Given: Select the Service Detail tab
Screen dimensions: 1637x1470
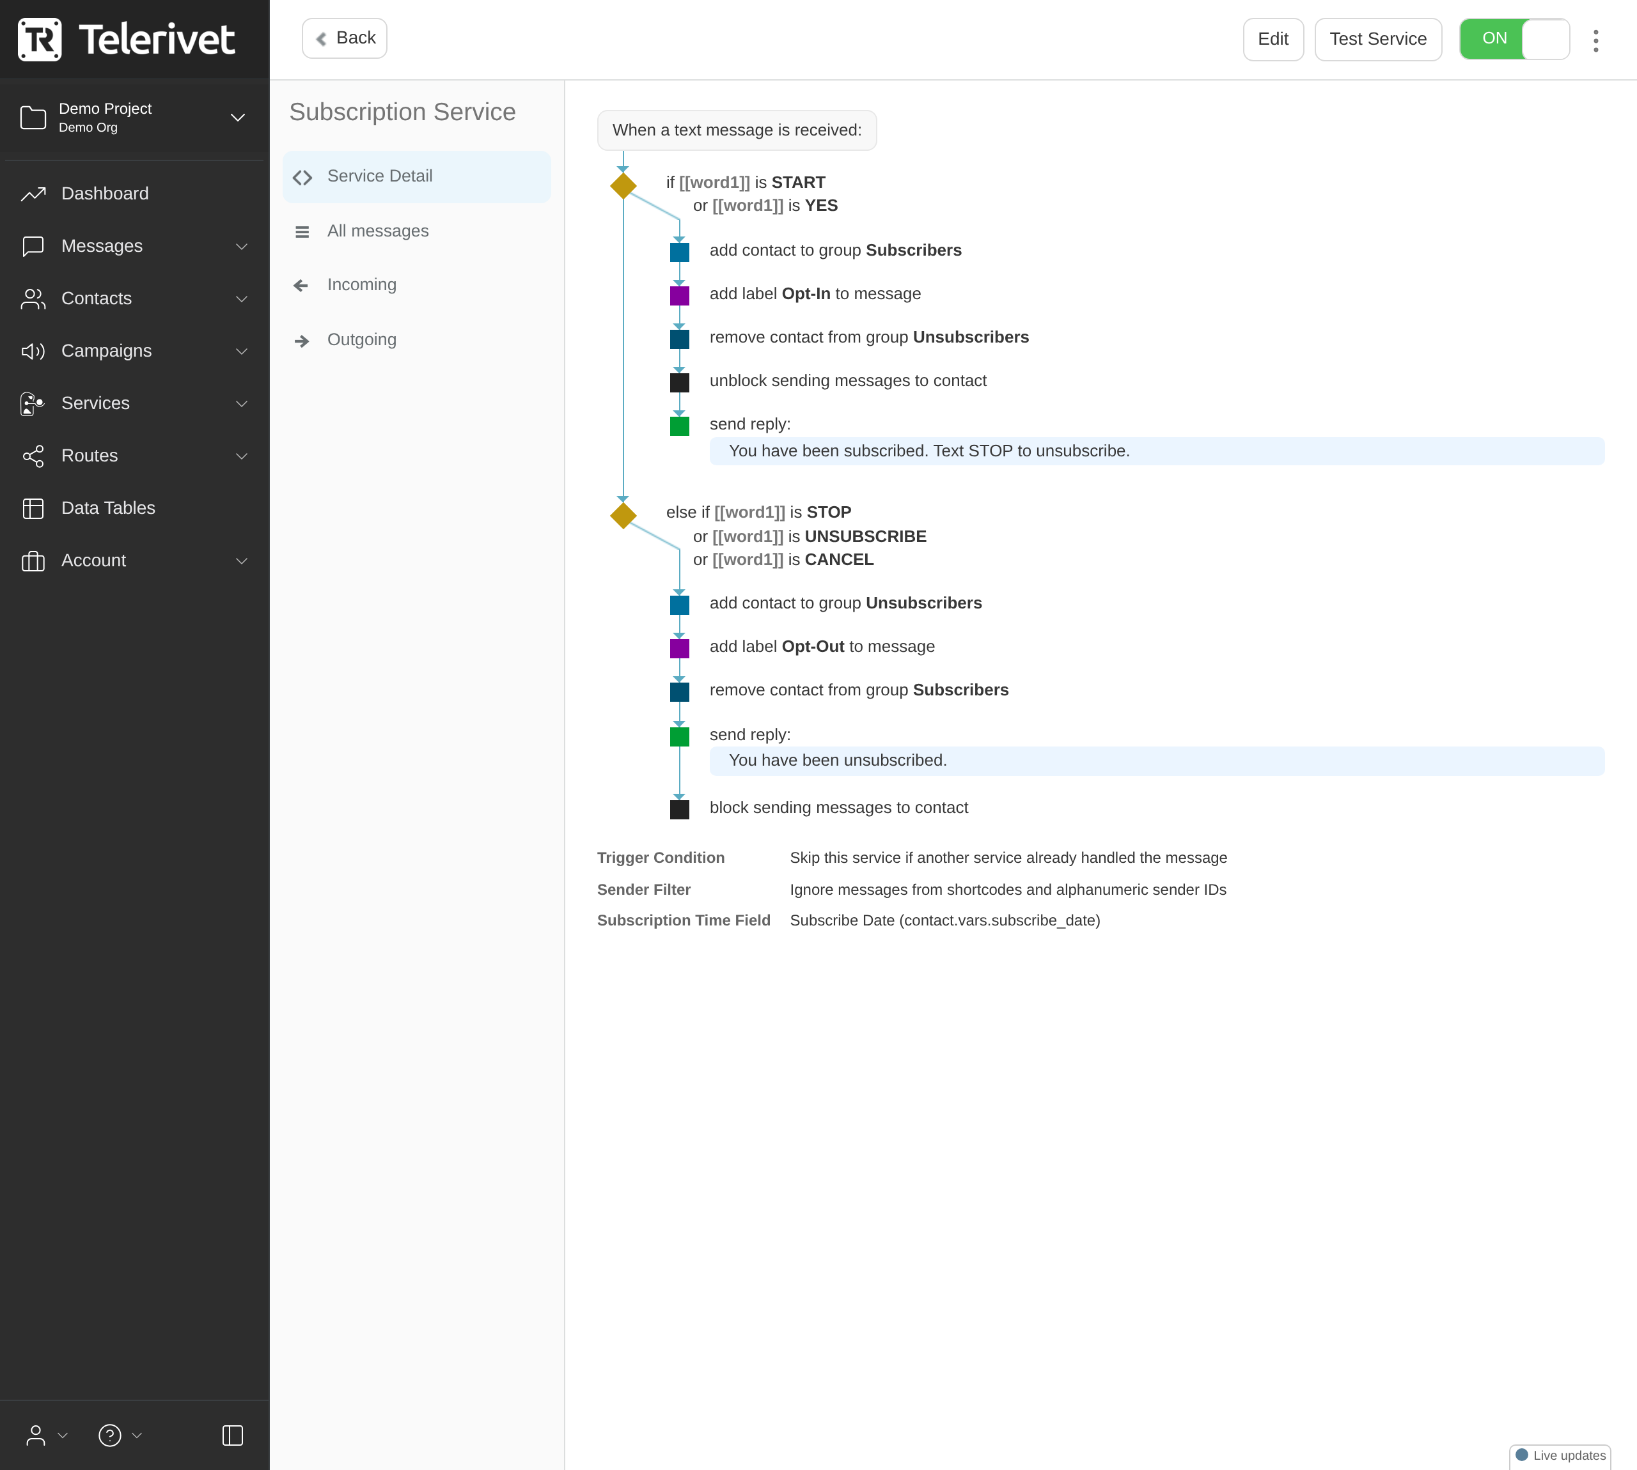Looking at the screenshot, I should [417, 177].
